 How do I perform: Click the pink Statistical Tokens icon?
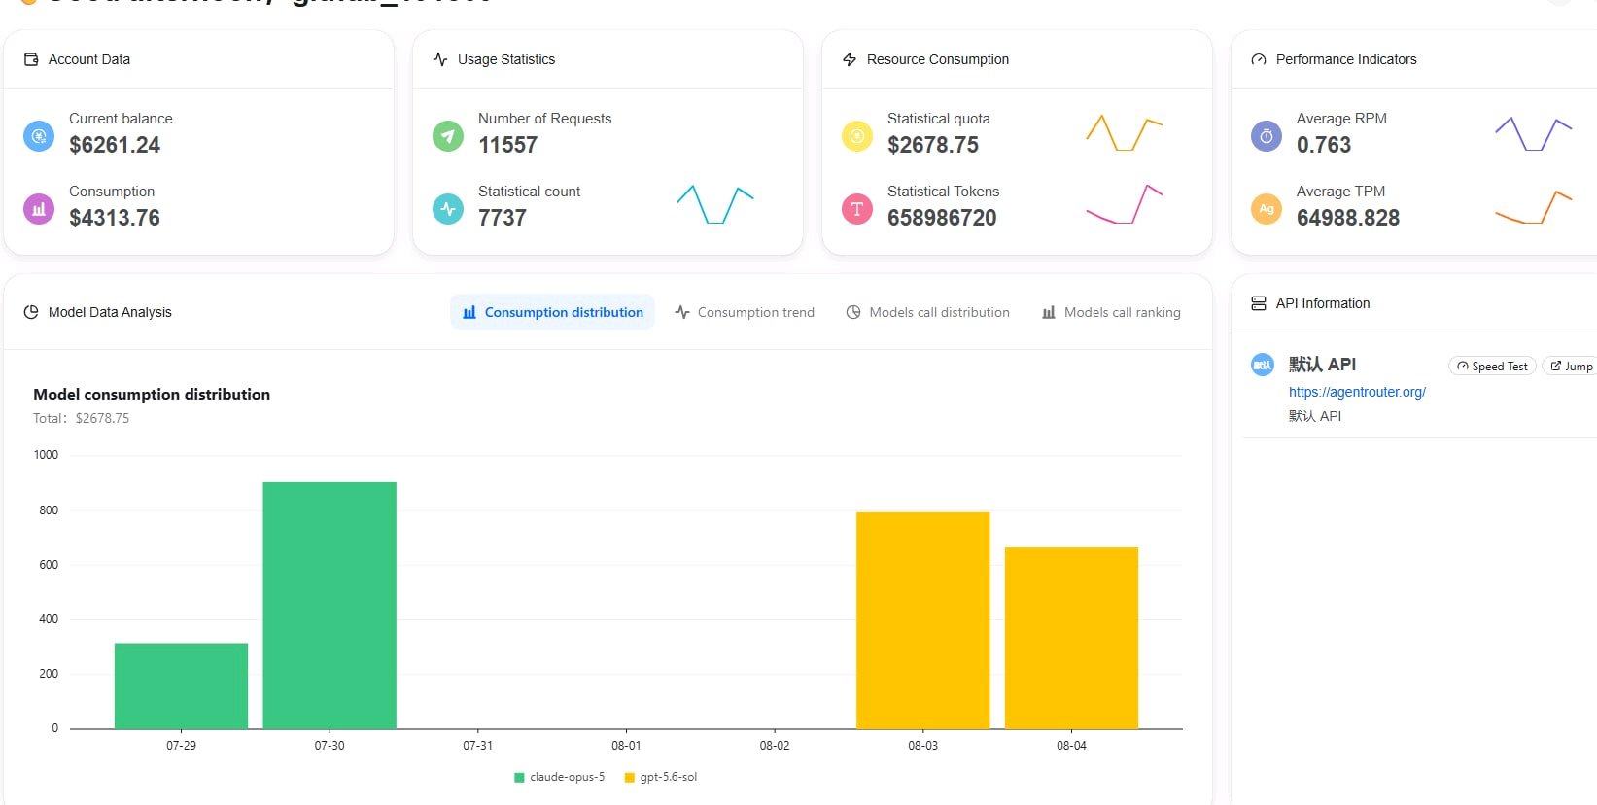point(857,209)
